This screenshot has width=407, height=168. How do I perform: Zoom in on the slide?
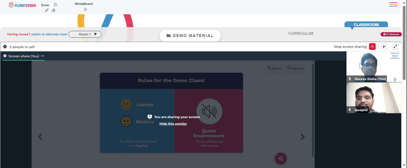[274, 68]
